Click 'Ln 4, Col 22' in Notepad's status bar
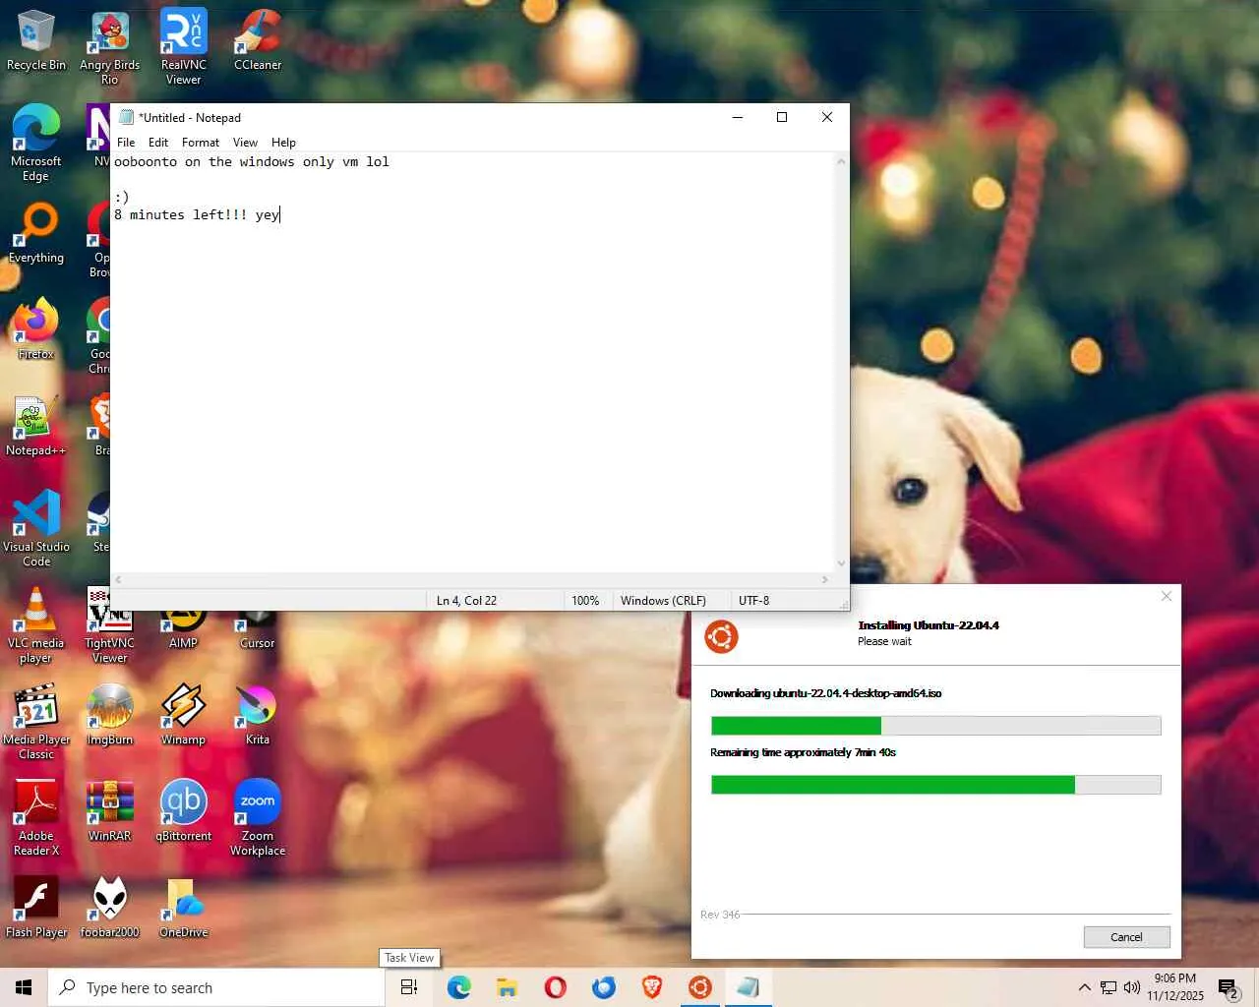This screenshot has height=1007, width=1259. 466,601
